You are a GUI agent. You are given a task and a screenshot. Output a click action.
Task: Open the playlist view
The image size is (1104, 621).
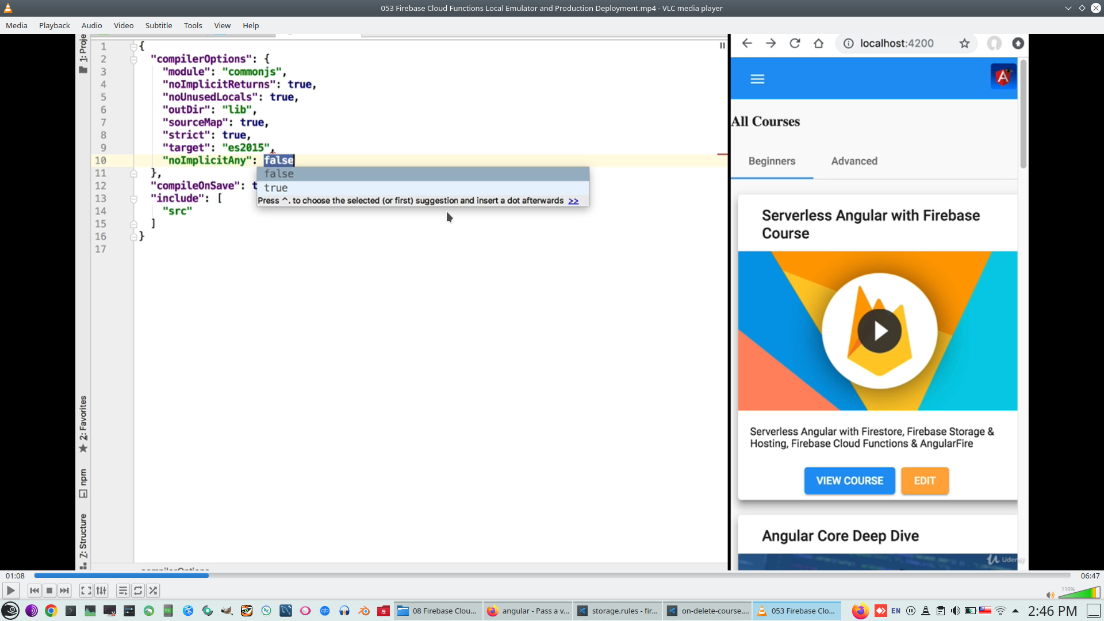point(123,591)
